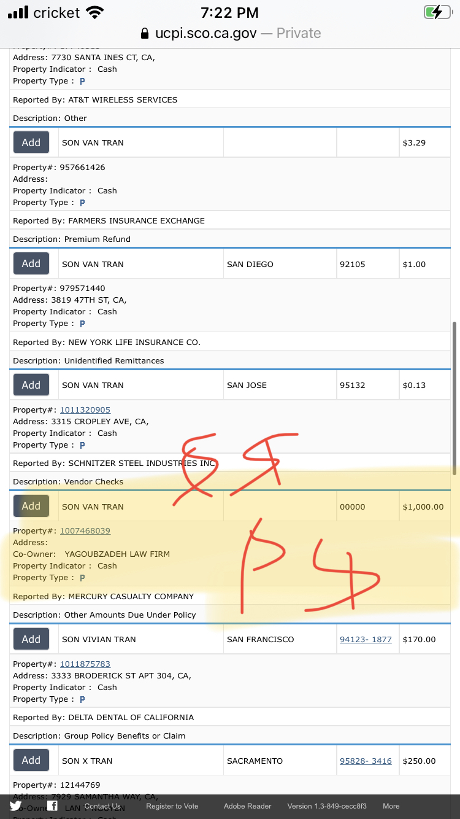The image size is (460, 819).
Task: Click Property Type P under 7730 Santa Ines Ct
Action: 82,81
